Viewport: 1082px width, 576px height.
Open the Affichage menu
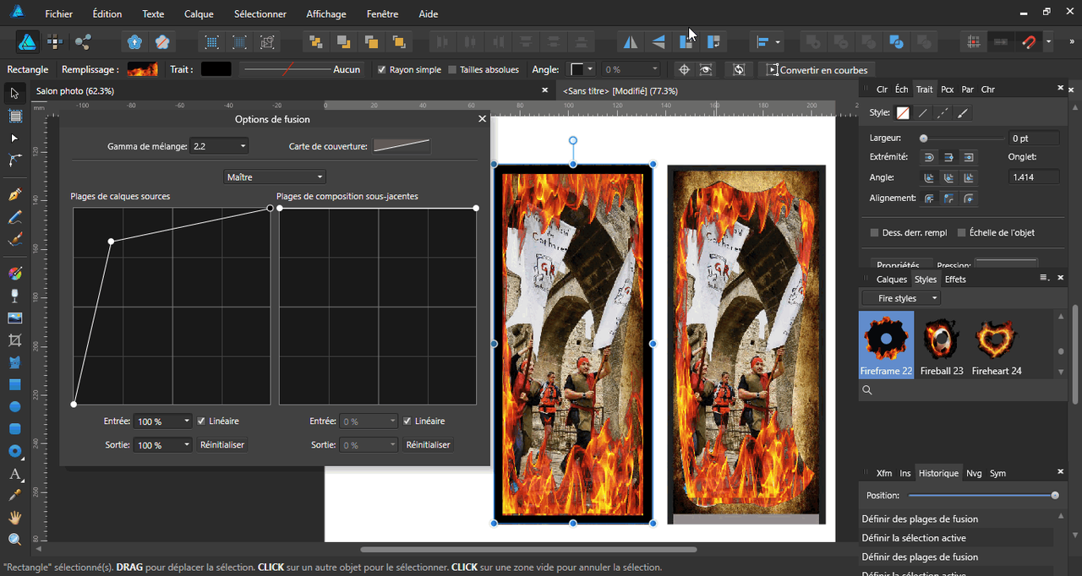[326, 14]
